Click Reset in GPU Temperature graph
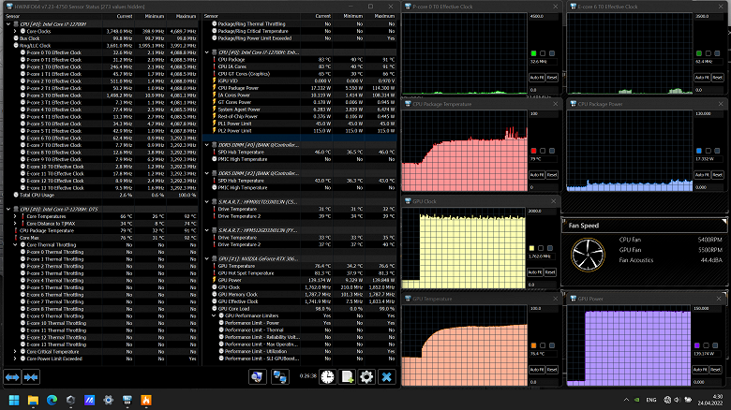The image size is (731, 410). (552, 370)
